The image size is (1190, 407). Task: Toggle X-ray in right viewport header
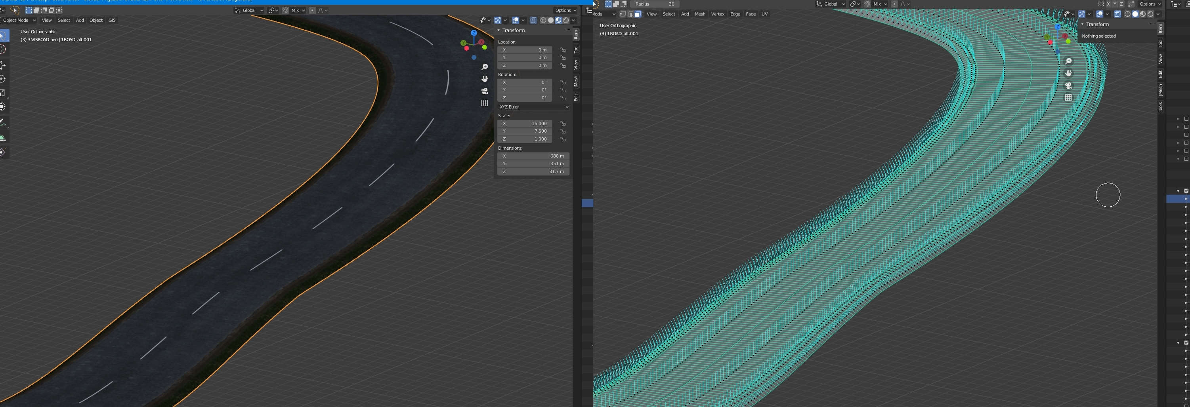(x=1118, y=14)
